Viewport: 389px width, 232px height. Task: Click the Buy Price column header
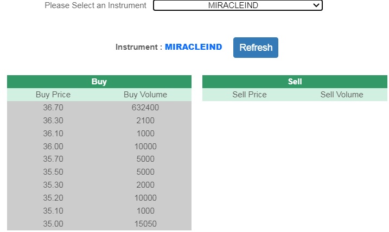53,95
